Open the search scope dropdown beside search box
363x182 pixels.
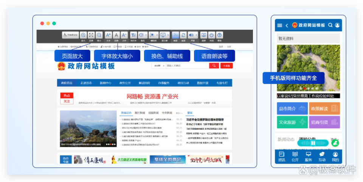(x=159, y=66)
